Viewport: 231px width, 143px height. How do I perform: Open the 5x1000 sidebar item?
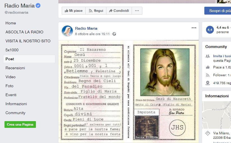[12, 50]
